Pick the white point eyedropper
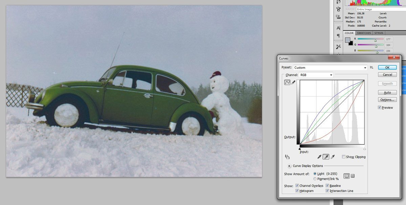406x205 pixels. (x=333, y=157)
